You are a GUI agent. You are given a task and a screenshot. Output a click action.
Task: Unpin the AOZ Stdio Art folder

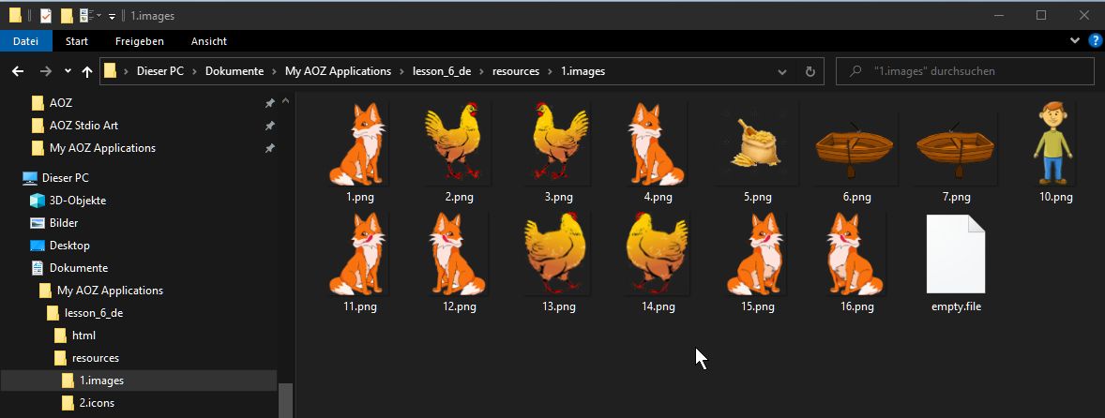point(269,126)
